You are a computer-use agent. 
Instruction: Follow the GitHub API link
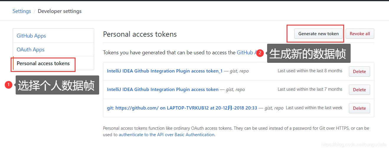pos(245,53)
